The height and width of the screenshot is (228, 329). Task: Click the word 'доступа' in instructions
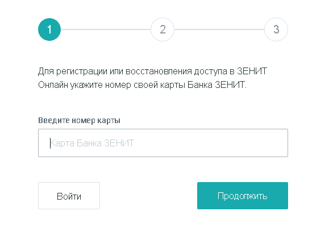pyautogui.click(x=210, y=71)
